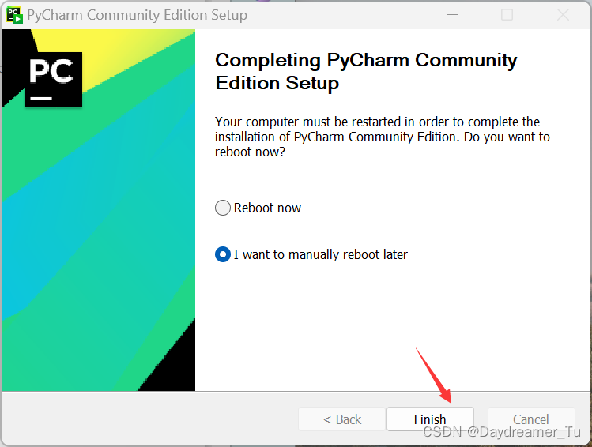Close the setup window
This screenshot has height=447, width=592.
(x=563, y=15)
